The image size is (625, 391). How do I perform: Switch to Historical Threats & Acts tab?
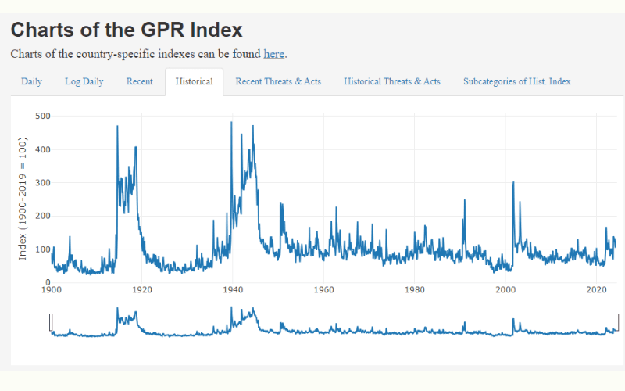[391, 82]
